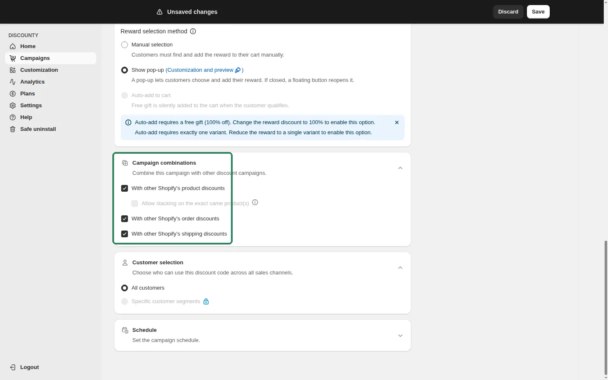This screenshot has width=608, height=380.
Task: Click the lock icon beside Specific customer segments
Action: click(206, 301)
